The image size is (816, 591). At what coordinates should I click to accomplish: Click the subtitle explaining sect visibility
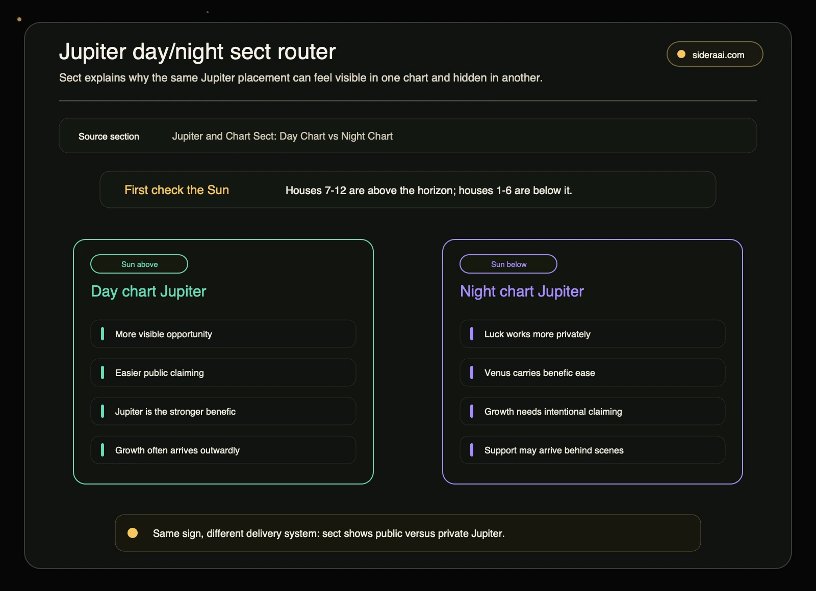[301, 77]
